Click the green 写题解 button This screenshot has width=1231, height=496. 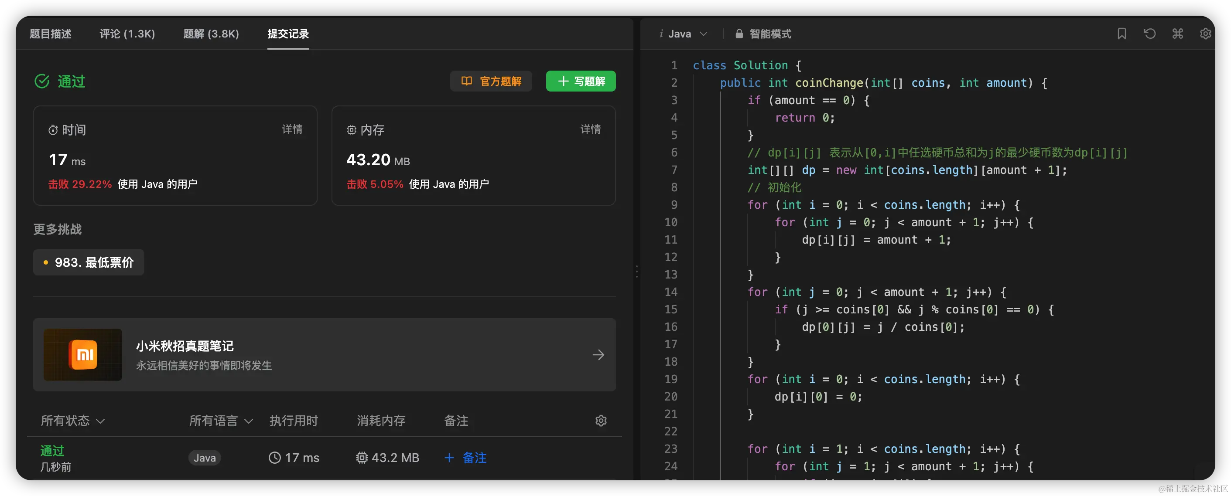point(581,81)
